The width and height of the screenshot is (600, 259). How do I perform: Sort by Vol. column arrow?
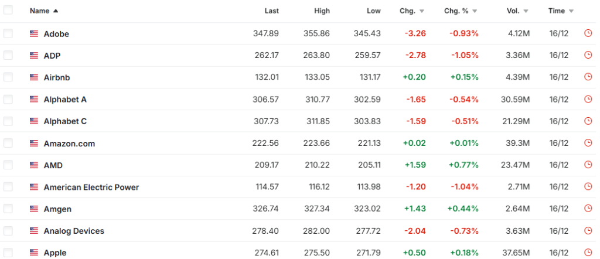(x=526, y=11)
